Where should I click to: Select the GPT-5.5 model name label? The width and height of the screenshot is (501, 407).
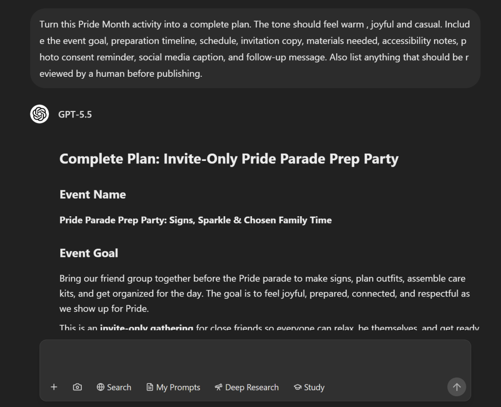(75, 114)
